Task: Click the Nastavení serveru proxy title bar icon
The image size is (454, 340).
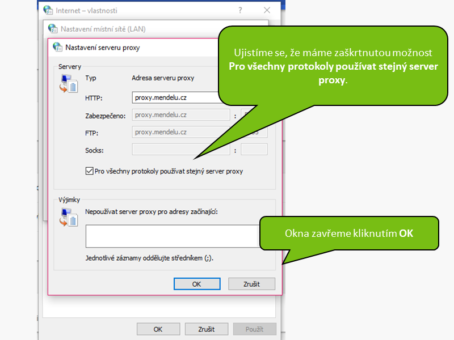Action: (x=57, y=48)
